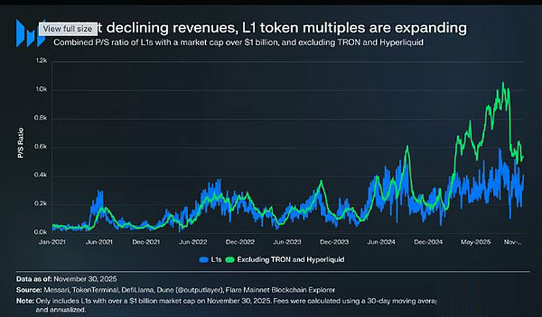This screenshot has height=317, width=542.
Task: Click the 1.2k y-axis tick label
Action: pyautogui.click(x=40, y=61)
